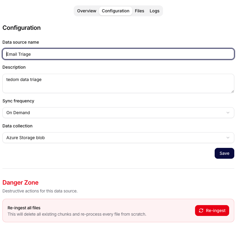Click the 'Data collection' field label
Viewport: 237px width, 231px height.
(x=18, y=126)
